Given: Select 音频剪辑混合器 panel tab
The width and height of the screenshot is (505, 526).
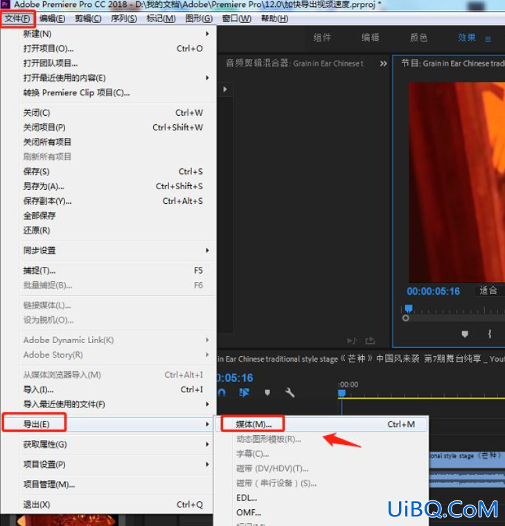Looking at the screenshot, I should (294, 63).
